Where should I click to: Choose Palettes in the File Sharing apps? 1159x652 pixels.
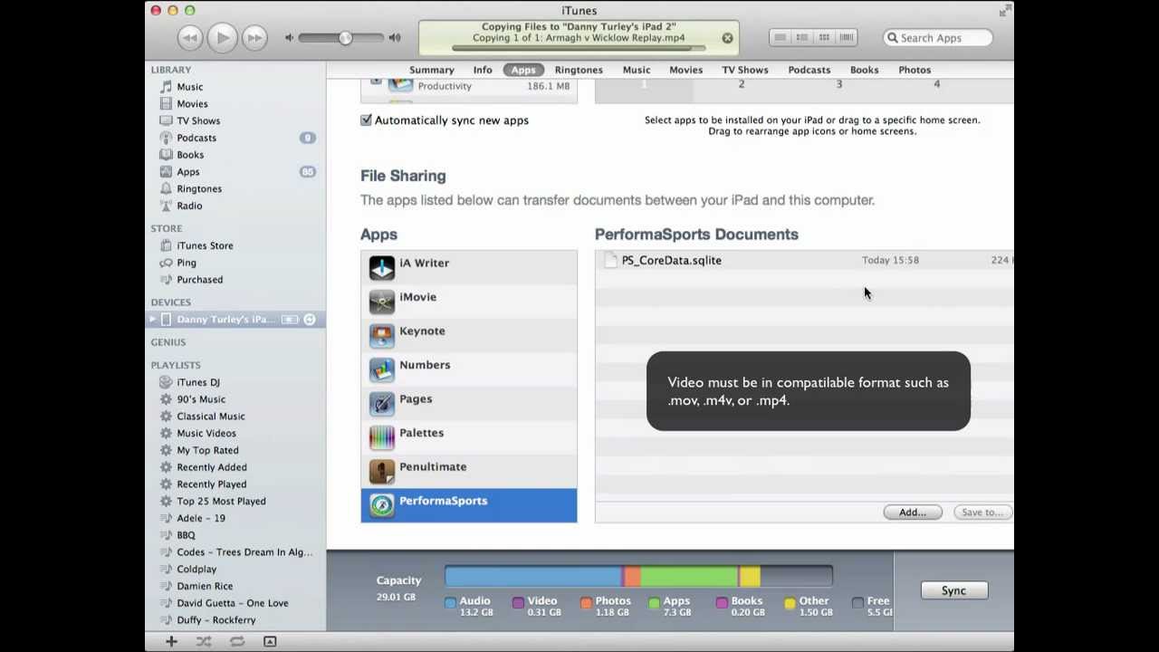[468, 437]
